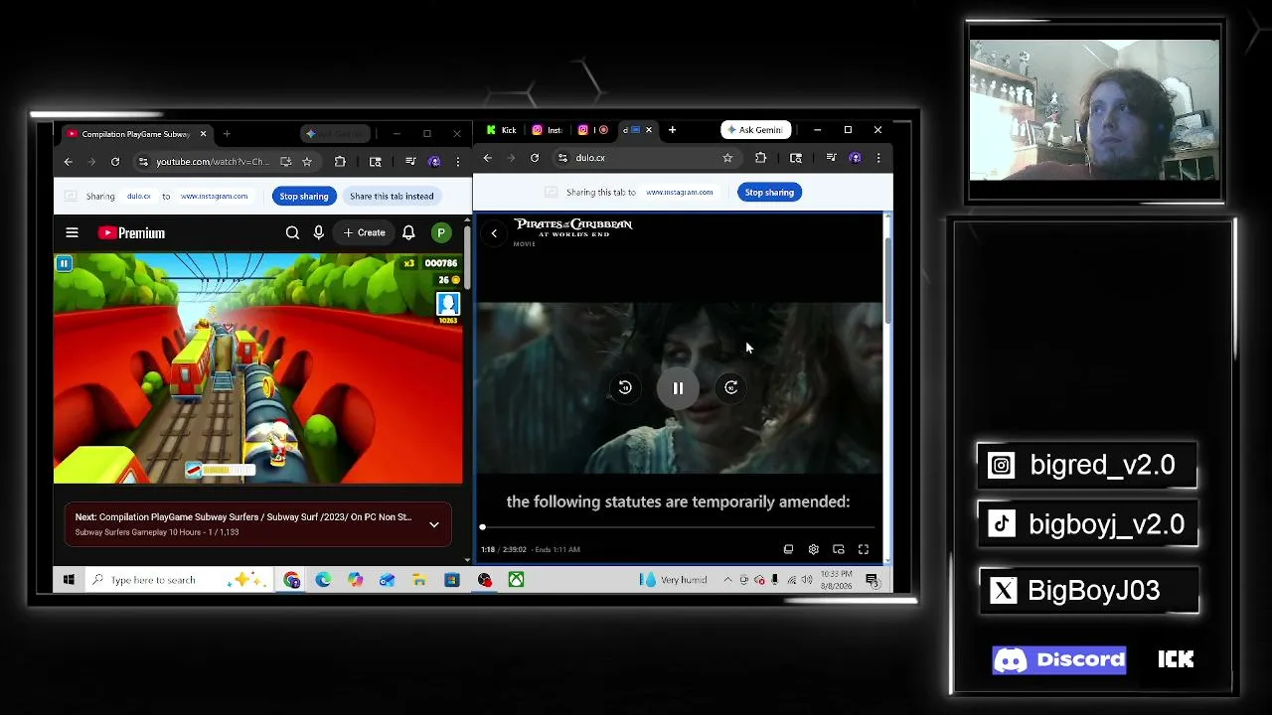This screenshot has width=1272, height=715.
Task: Open media controls in dulo.cx window
Action: (x=831, y=158)
